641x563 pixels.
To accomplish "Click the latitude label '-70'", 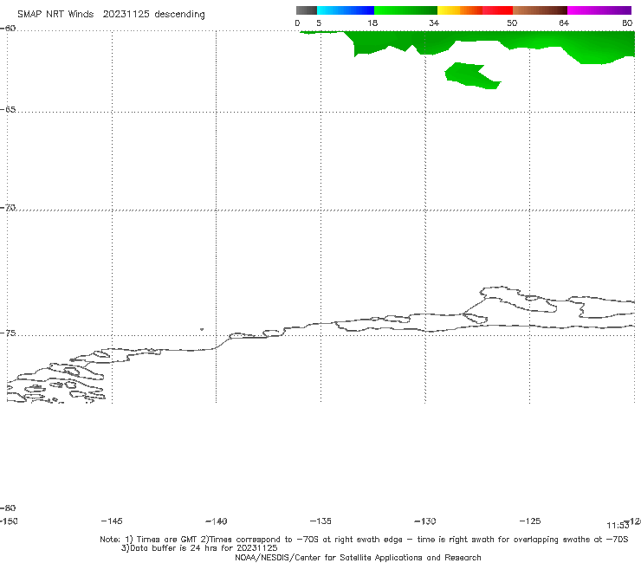I will pos(8,208).
